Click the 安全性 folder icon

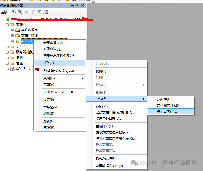[12, 47]
